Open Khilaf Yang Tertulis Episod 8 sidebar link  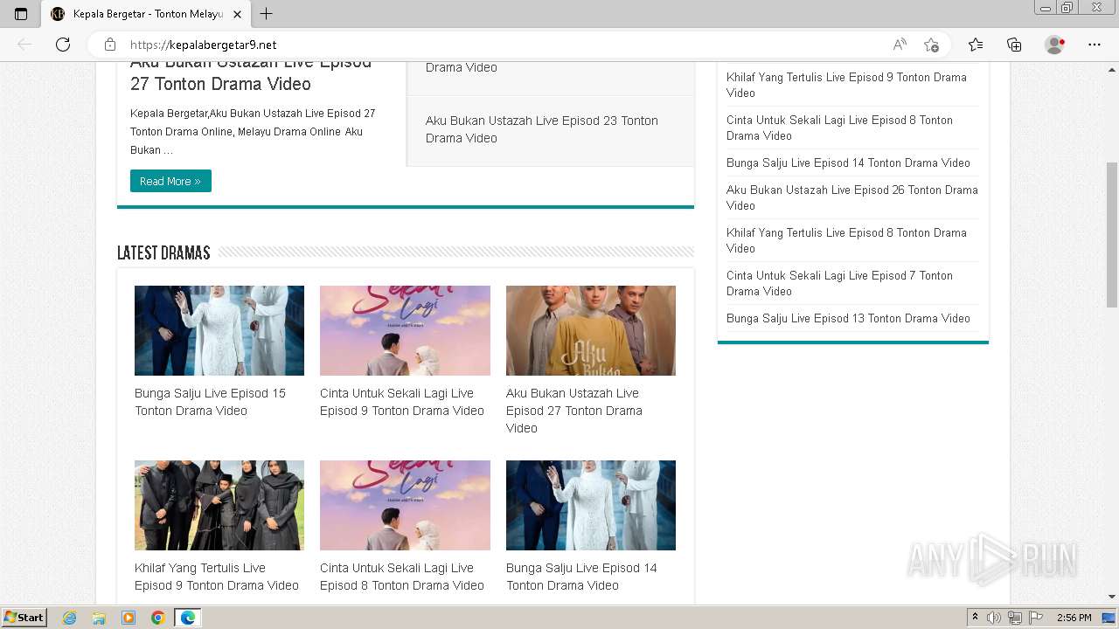point(846,240)
